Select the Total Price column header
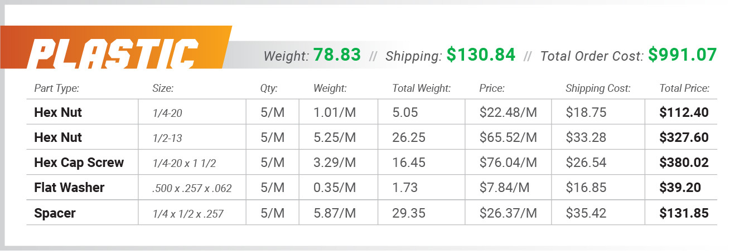The height and width of the screenshot is (251, 744). (684, 88)
